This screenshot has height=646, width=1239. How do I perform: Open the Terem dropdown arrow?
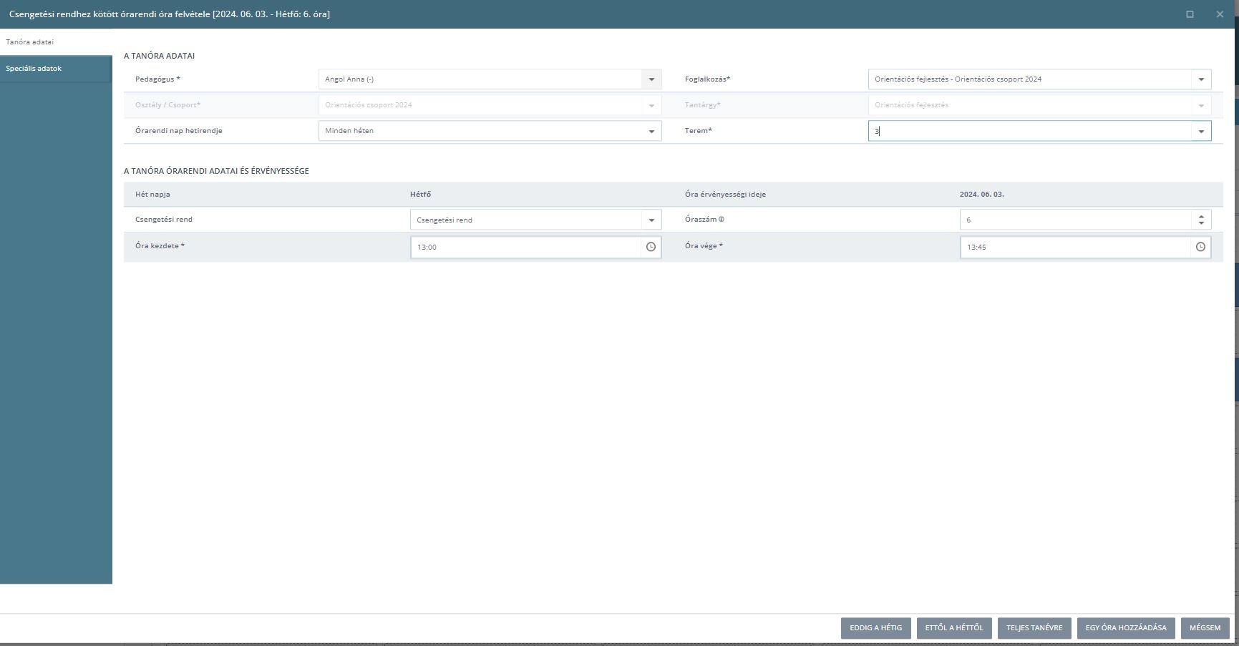click(x=1201, y=131)
